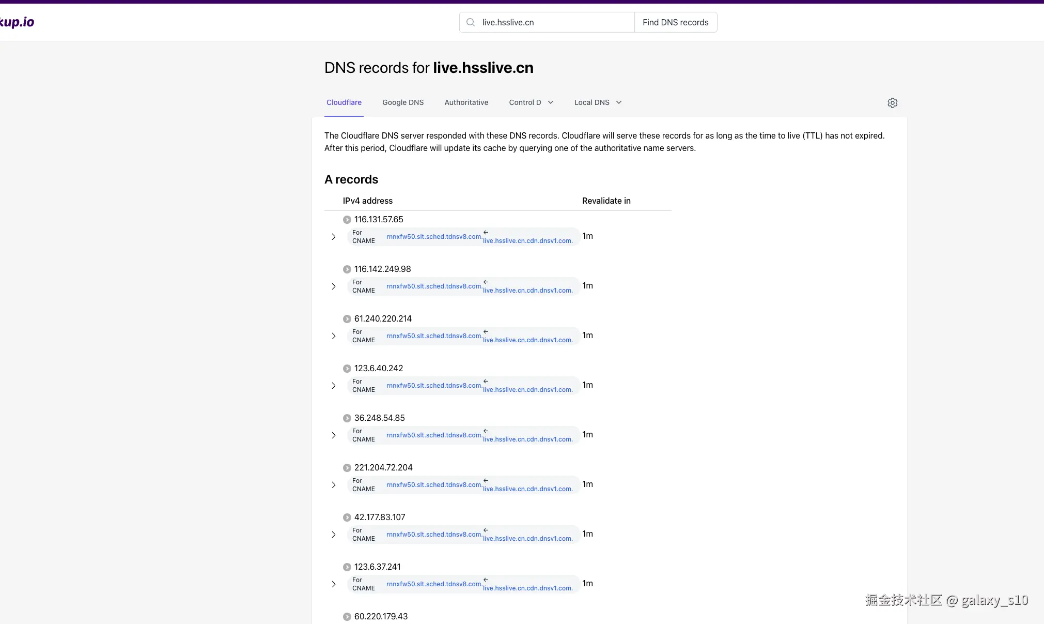The image size is (1044, 624).
Task: Click the round icon beside 61.240.220.214
Action: pos(347,319)
